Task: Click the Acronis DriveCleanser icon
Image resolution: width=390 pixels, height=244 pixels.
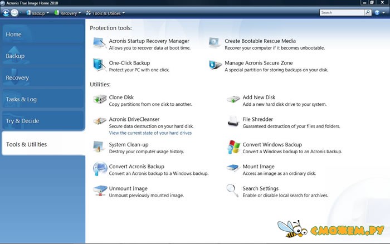Action: (100, 121)
